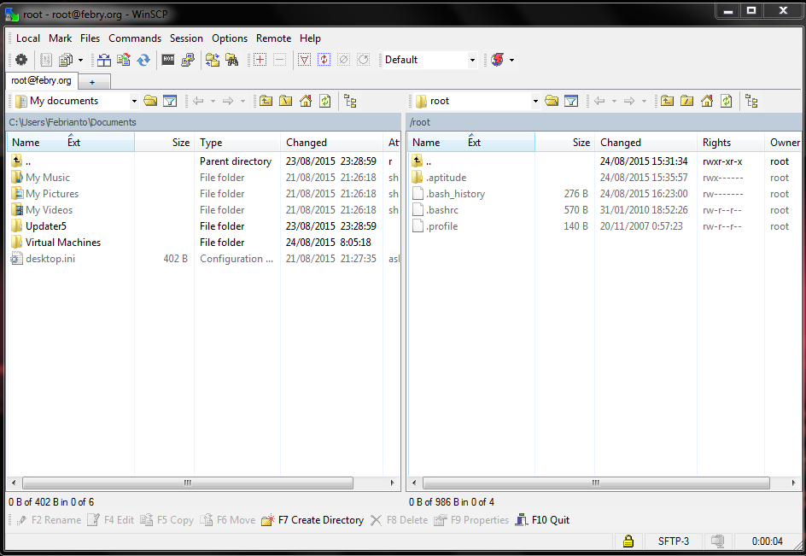This screenshot has width=806, height=556.
Task: Click the Restore Selection icon
Action: point(363,60)
